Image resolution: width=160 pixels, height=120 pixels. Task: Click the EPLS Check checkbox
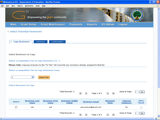click(141, 107)
